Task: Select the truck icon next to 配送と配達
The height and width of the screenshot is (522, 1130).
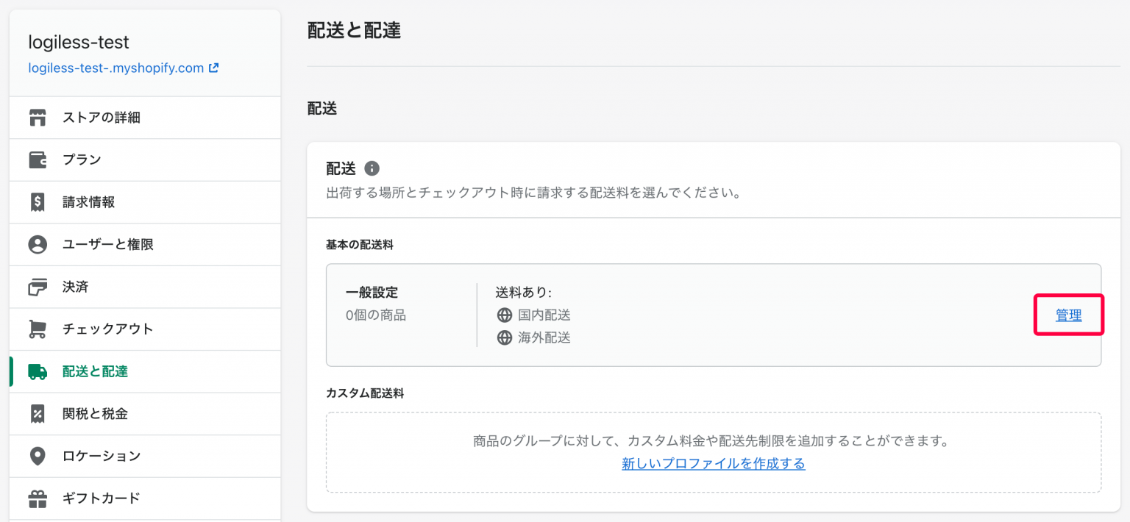Action: [38, 371]
